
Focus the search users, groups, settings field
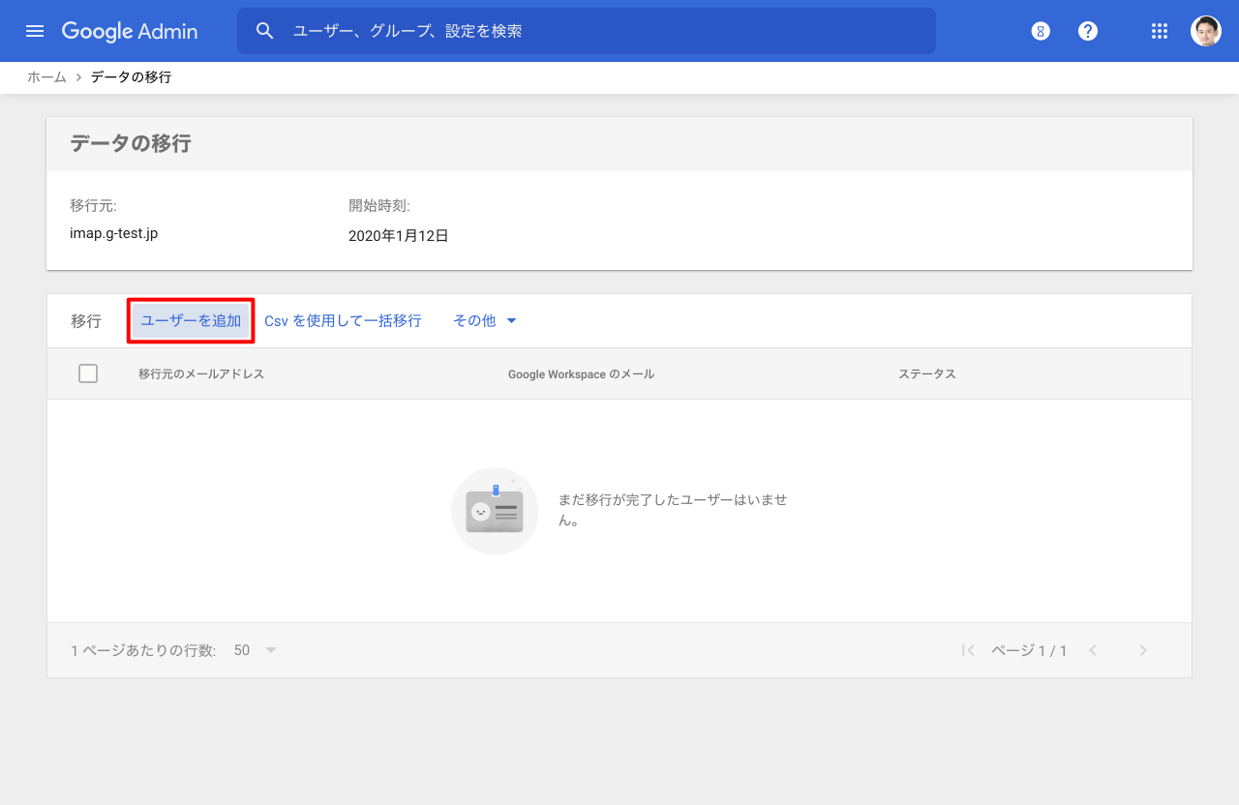point(587,31)
